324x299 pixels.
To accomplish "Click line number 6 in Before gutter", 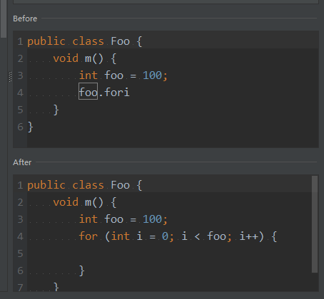I will coord(20,127).
